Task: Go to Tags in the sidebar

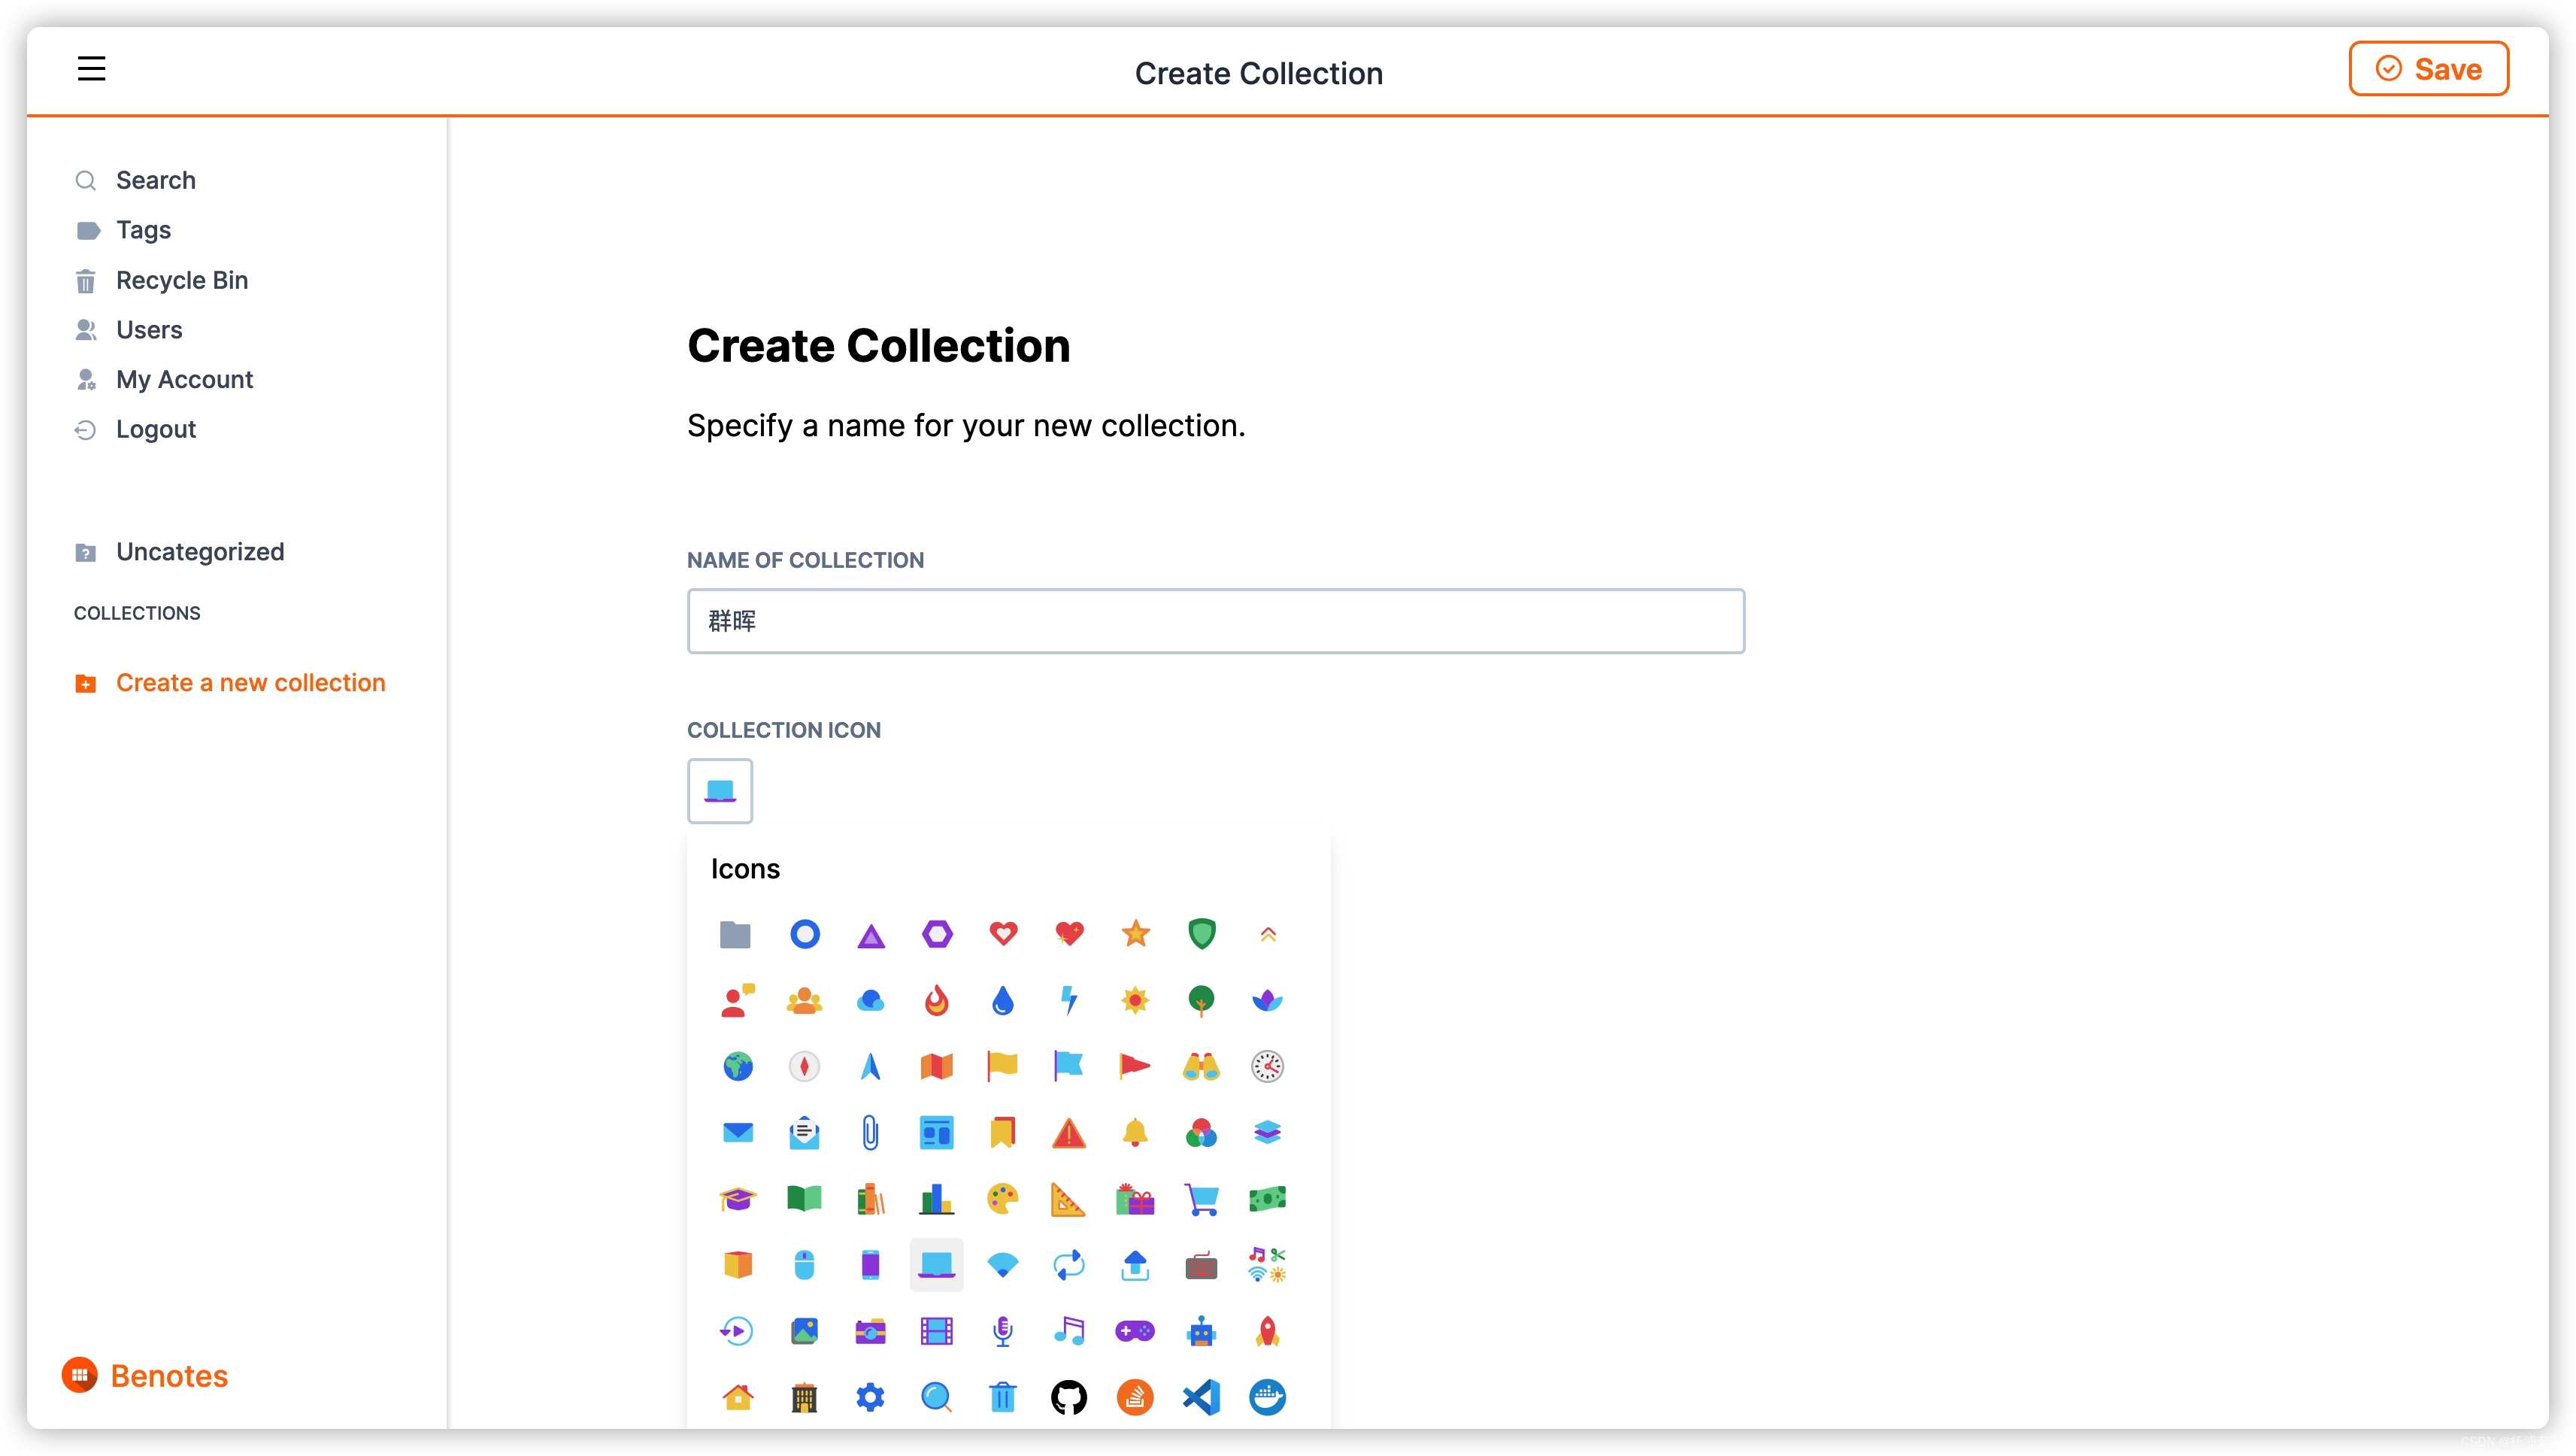Action: pyautogui.click(x=143, y=230)
